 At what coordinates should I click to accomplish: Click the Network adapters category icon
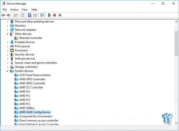(12, 30)
